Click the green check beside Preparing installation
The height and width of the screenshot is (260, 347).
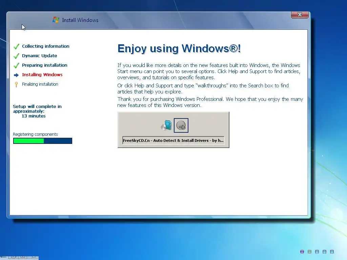point(16,65)
